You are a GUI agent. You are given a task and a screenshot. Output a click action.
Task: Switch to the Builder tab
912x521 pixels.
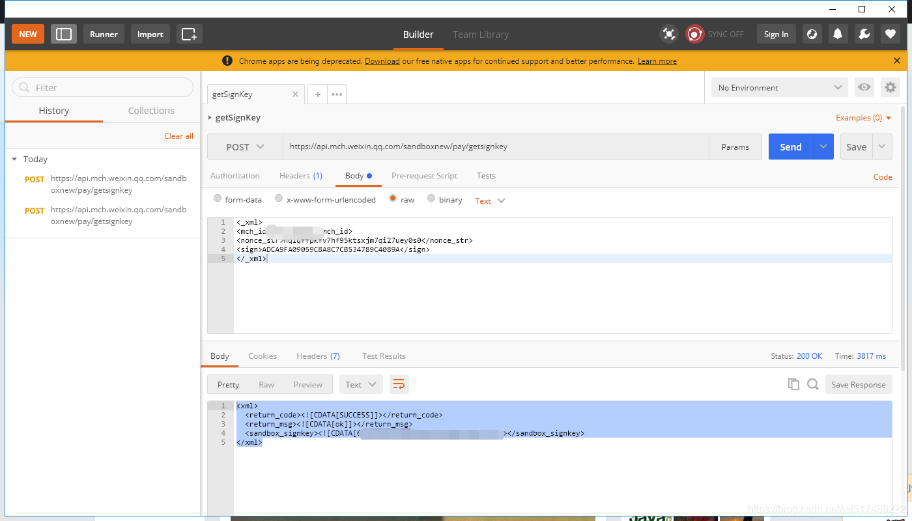[x=418, y=35]
